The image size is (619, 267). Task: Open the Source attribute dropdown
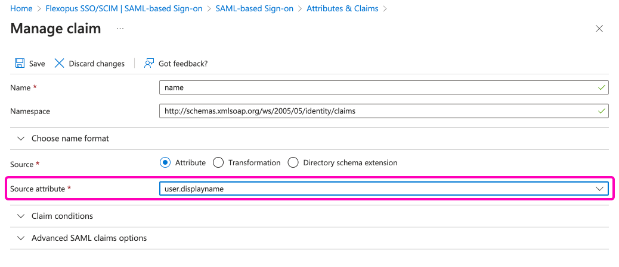[x=599, y=189]
